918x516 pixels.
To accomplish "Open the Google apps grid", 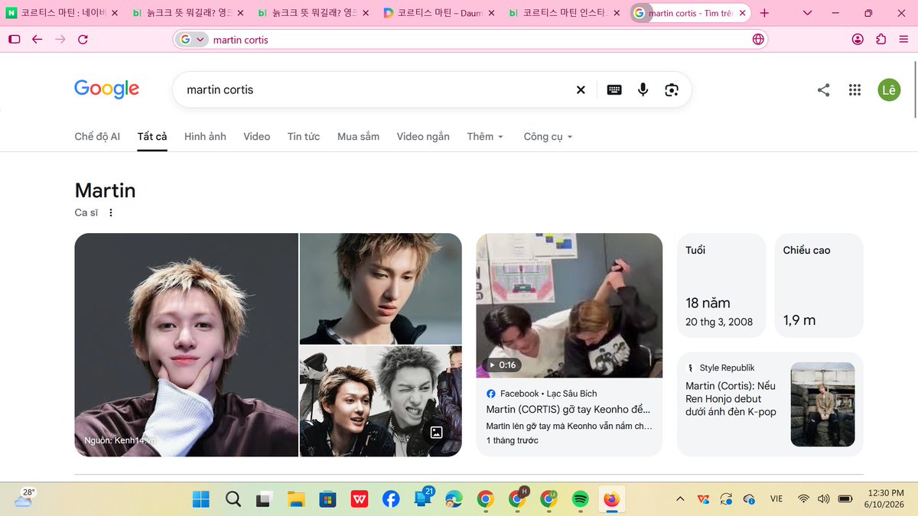I will (x=855, y=90).
